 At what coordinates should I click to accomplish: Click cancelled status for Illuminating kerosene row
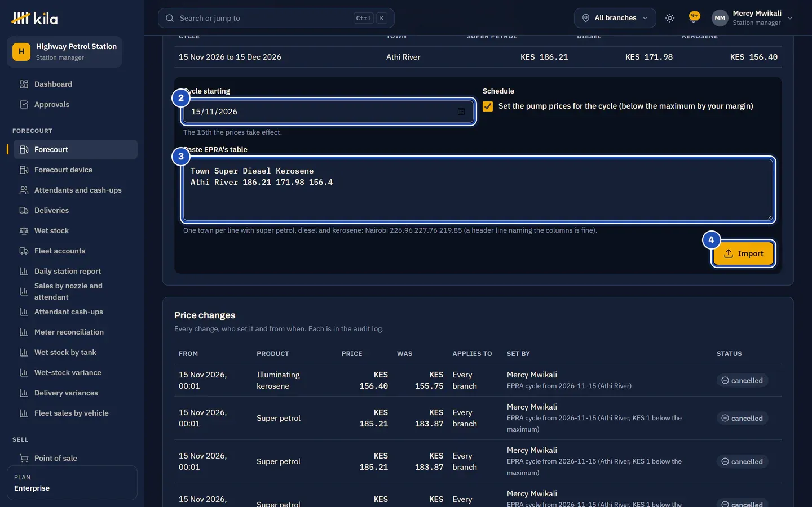(x=742, y=381)
